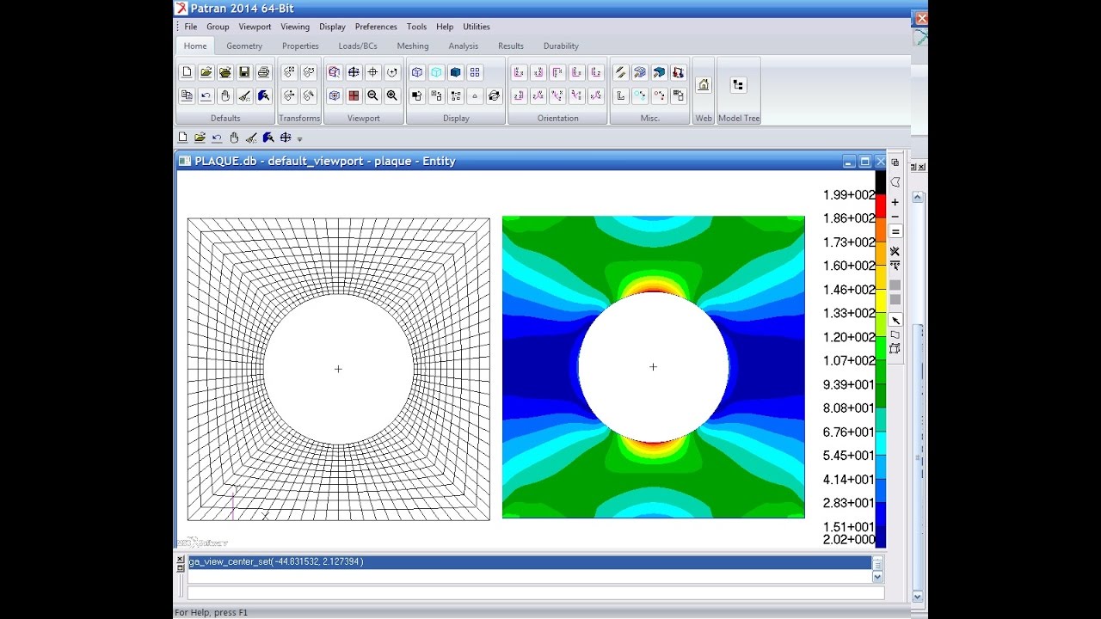Image resolution: width=1101 pixels, height=619 pixels.
Task: Switch to the Durability ribbon tab
Action: coord(561,46)
